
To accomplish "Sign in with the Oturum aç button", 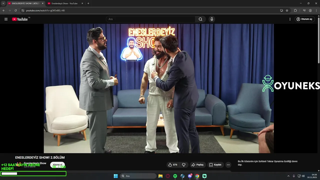I will pos(304,19).
